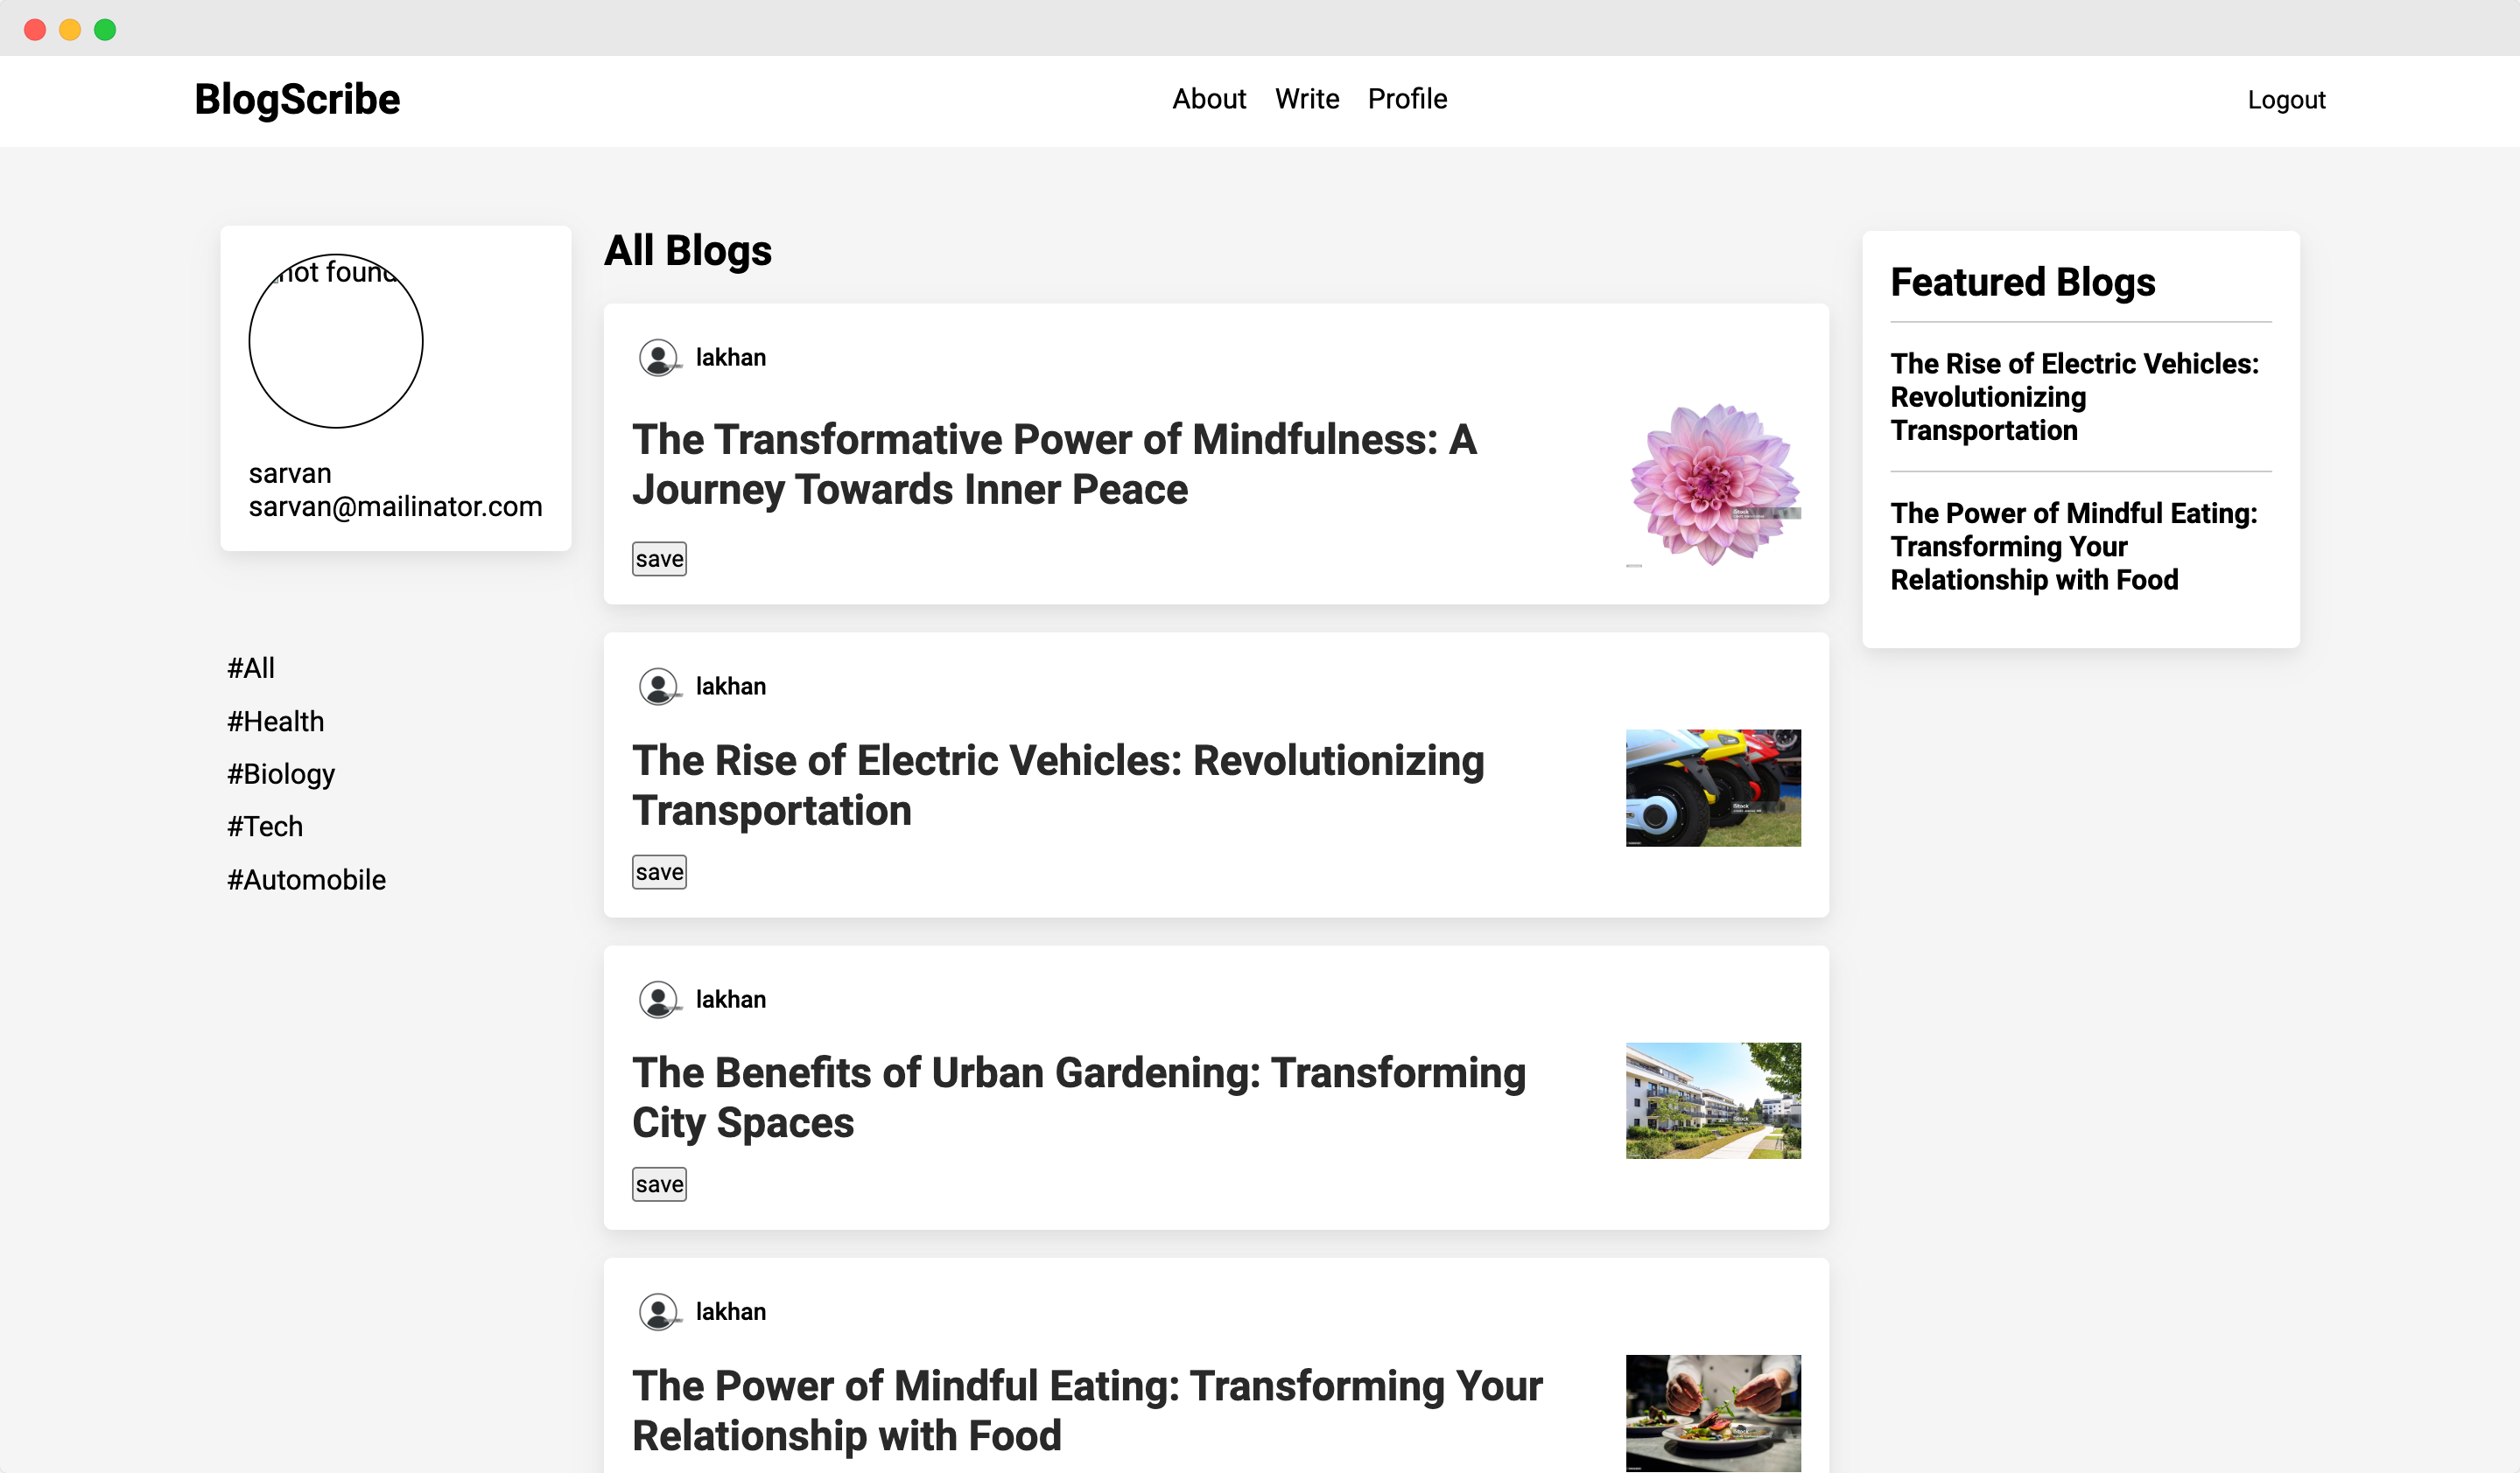The height and width of the screenshot is (1473, 2520).
Task: Open the electric scooters thumbnail image
Action: [x=1712, y=787]
